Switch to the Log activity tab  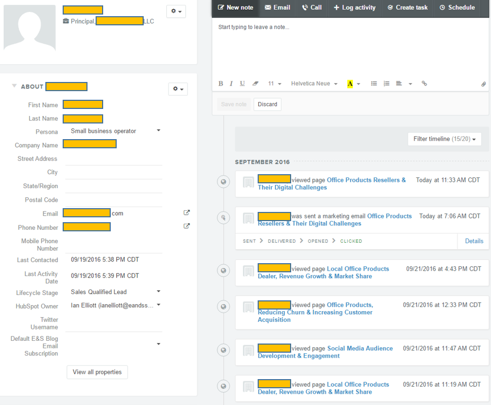tap(354, 8)
